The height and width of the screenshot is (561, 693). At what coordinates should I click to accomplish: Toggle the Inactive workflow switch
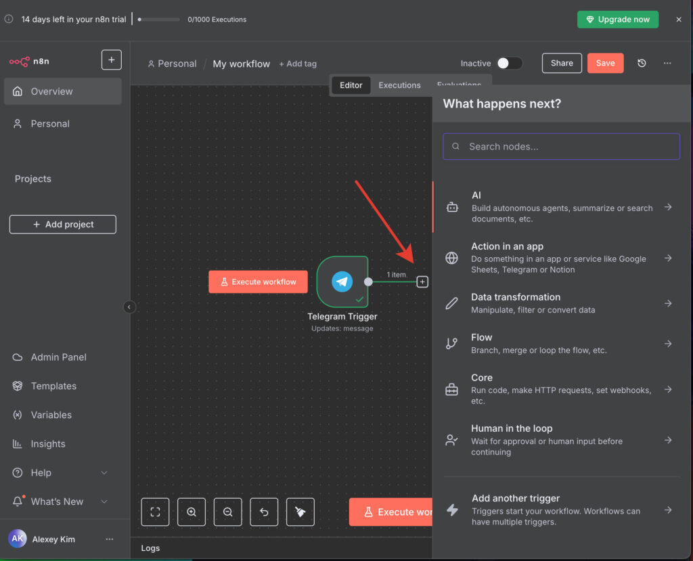[510, 63]
